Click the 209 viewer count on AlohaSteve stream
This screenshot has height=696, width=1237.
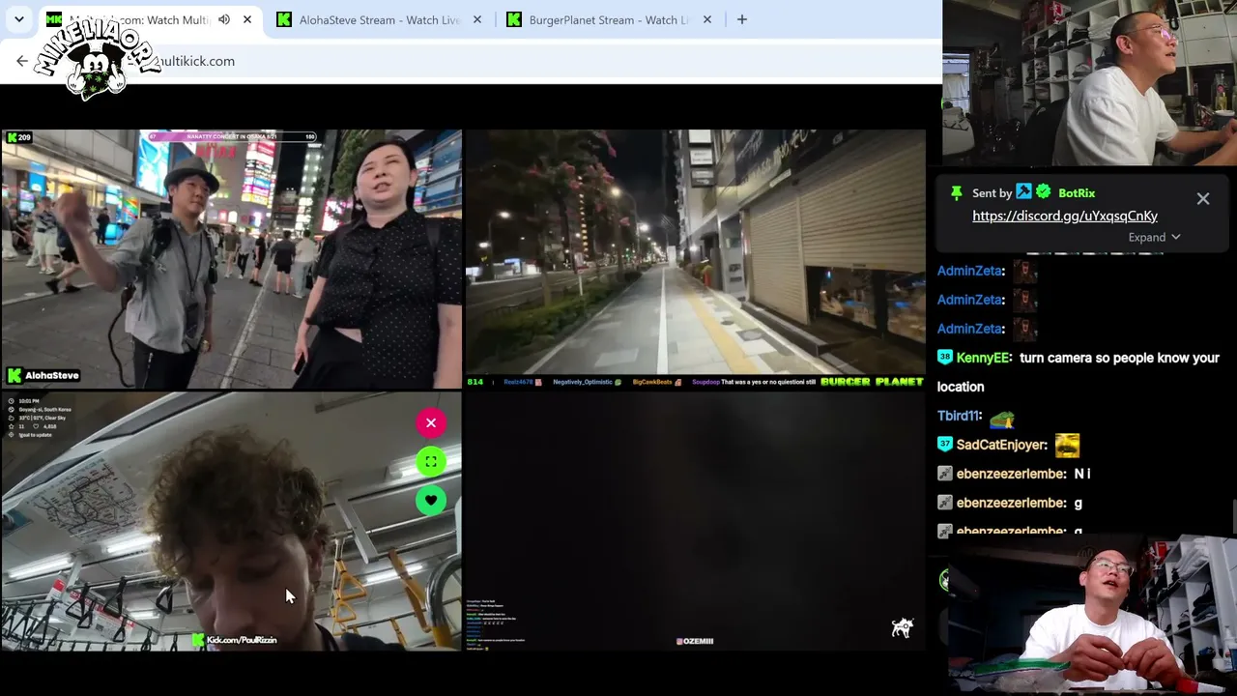pos(19,137)
